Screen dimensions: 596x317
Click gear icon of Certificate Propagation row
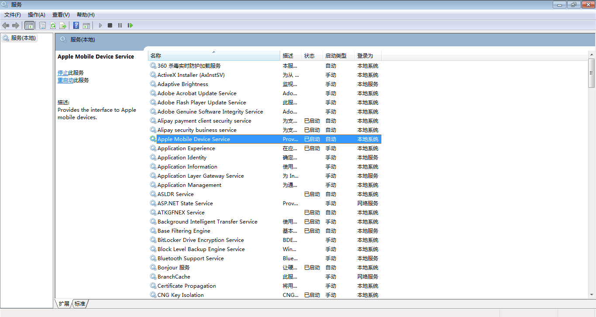(x=153, y=286)
